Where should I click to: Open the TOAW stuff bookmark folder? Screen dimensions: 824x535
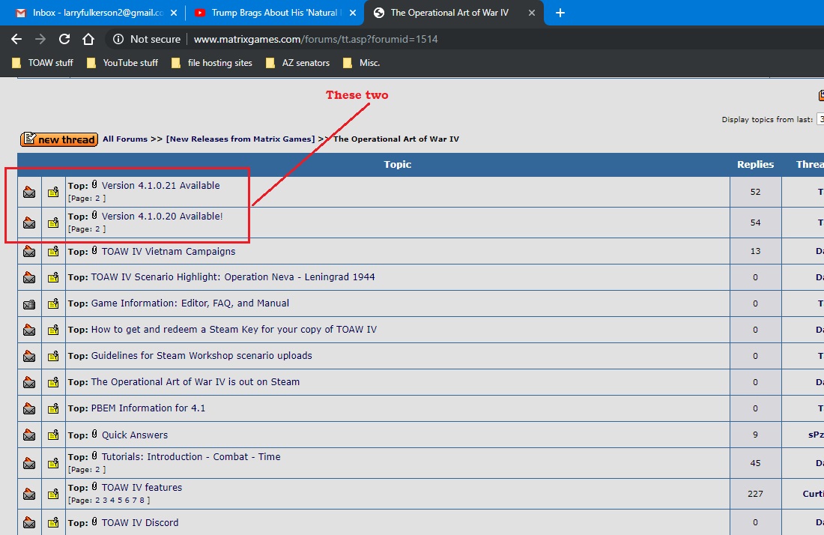43,63
